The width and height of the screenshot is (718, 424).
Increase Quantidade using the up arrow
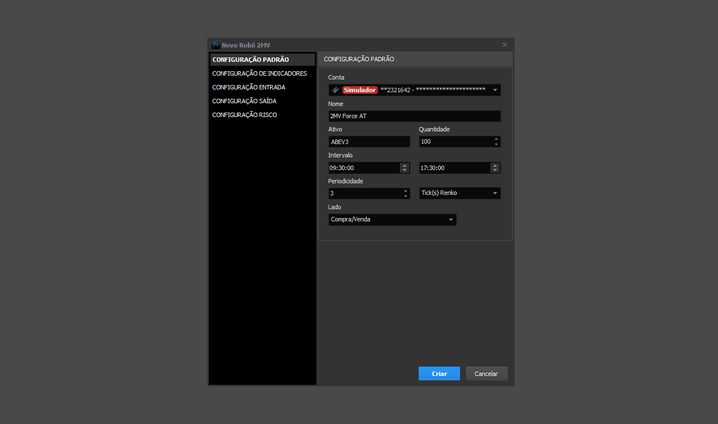(496, 139)
